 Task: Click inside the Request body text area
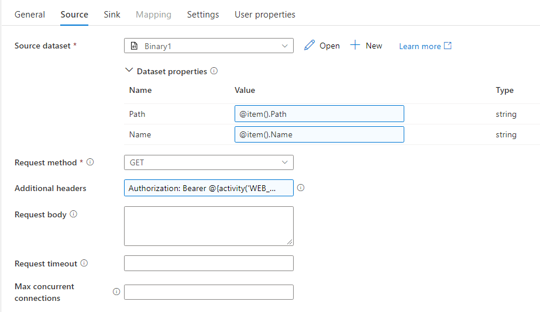click(209, 226)
